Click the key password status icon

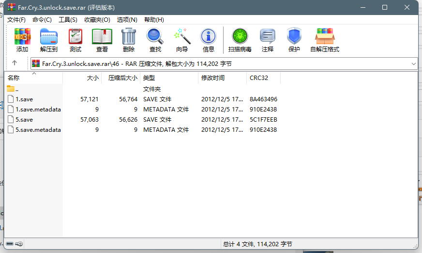[x=19, y=244]
